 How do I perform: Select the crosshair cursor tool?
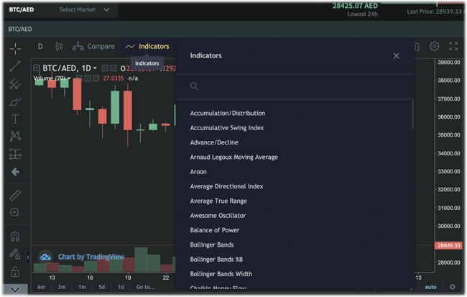(15, 48)
